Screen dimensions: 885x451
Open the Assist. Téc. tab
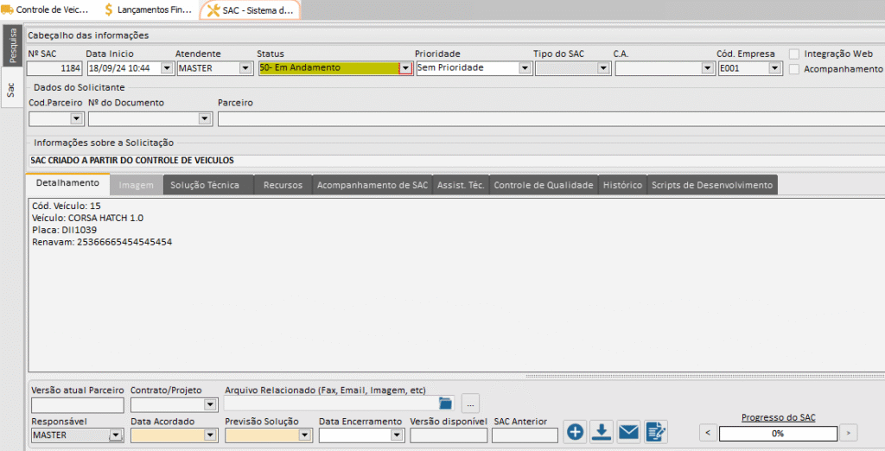pyautogui.click(x=461, y=185)
